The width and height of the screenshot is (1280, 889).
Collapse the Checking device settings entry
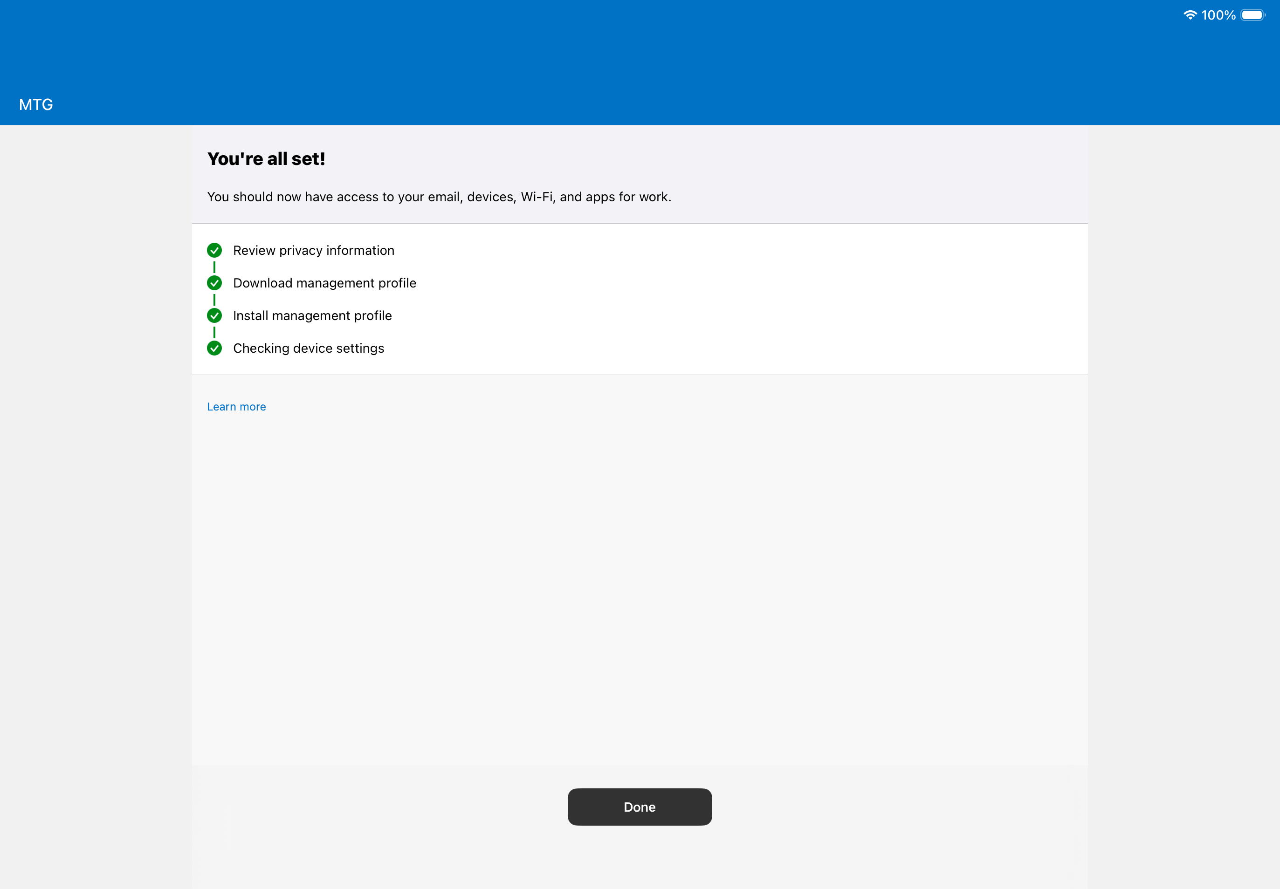309,348
